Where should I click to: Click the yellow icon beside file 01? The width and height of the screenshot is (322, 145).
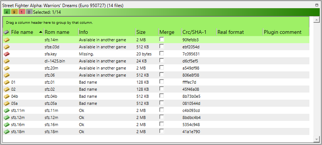pos(7,82)
